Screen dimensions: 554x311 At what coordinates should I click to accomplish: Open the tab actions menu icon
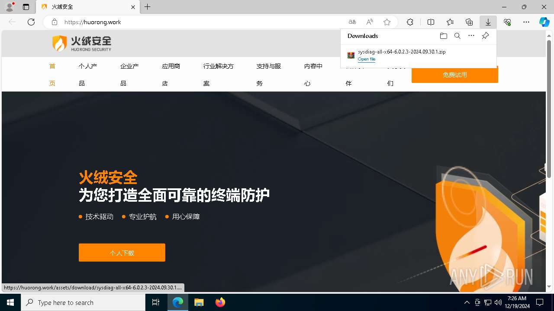point(26,7)
